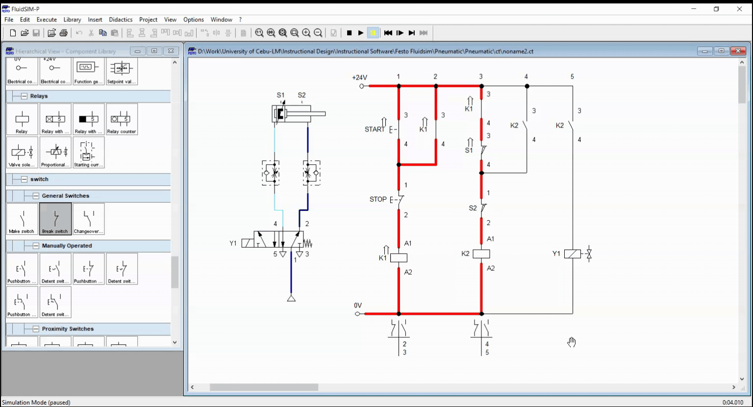Toggle the grid display icon in the toolbar

(x=244, y=33)
